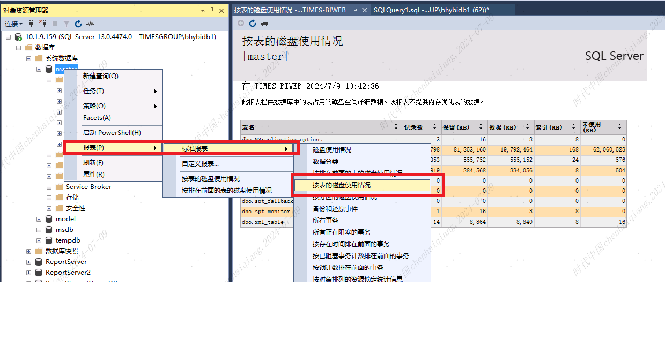Open Object Explorer window options dropdown arrow
The height and width of the screenshot is (347, 665).
[204, 10]
